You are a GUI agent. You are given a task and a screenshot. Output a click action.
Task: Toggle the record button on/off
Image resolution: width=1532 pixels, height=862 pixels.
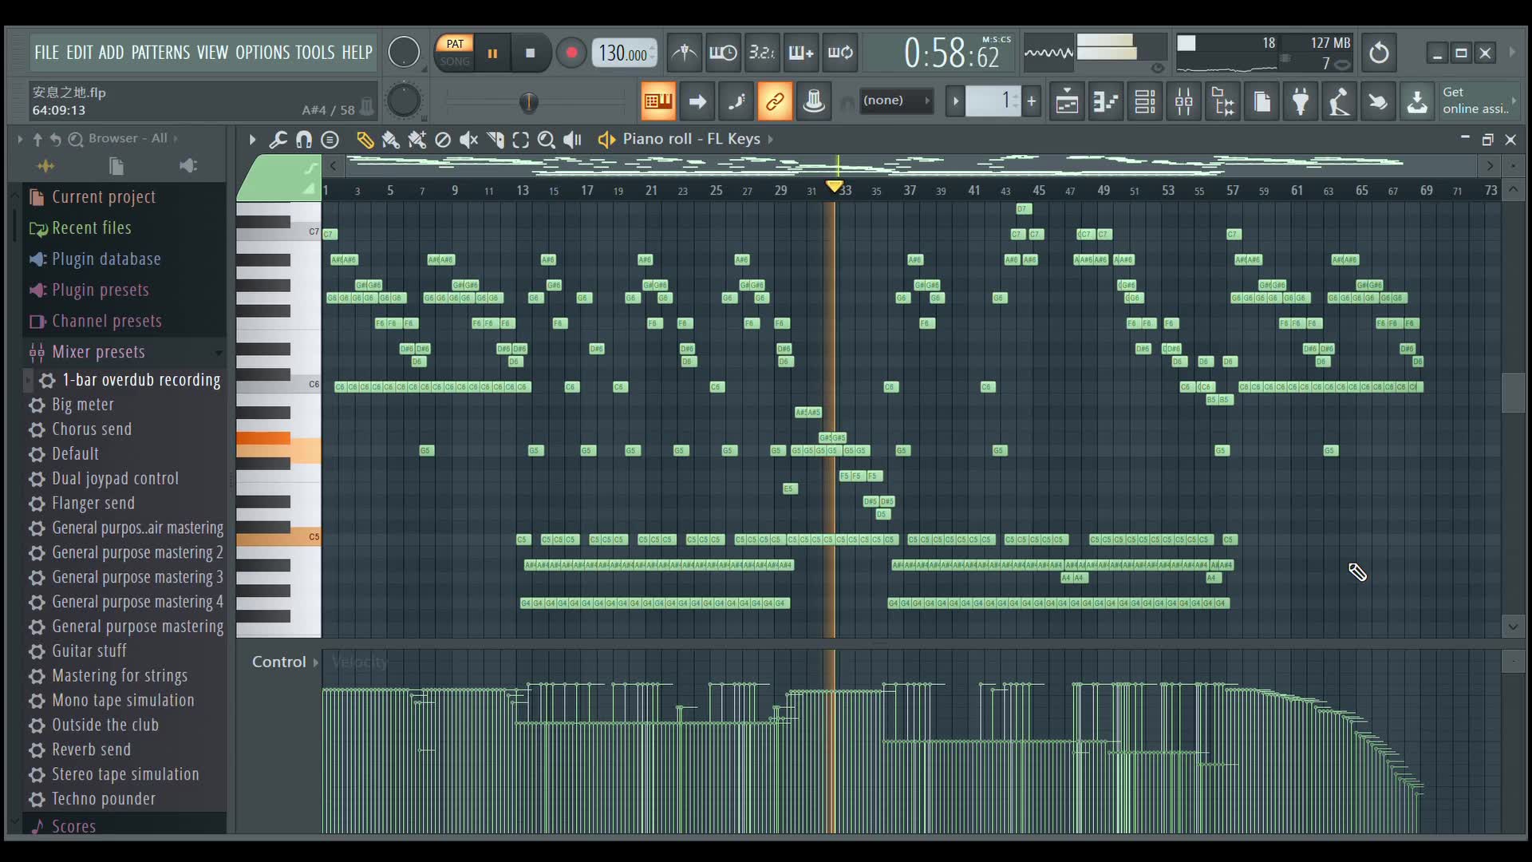571,53
